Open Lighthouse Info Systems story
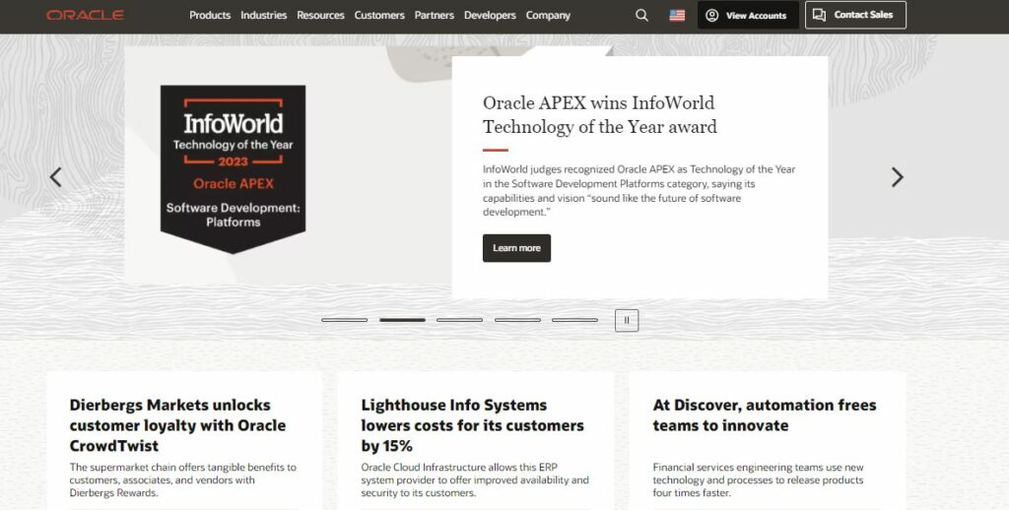 tap(472, 425)
